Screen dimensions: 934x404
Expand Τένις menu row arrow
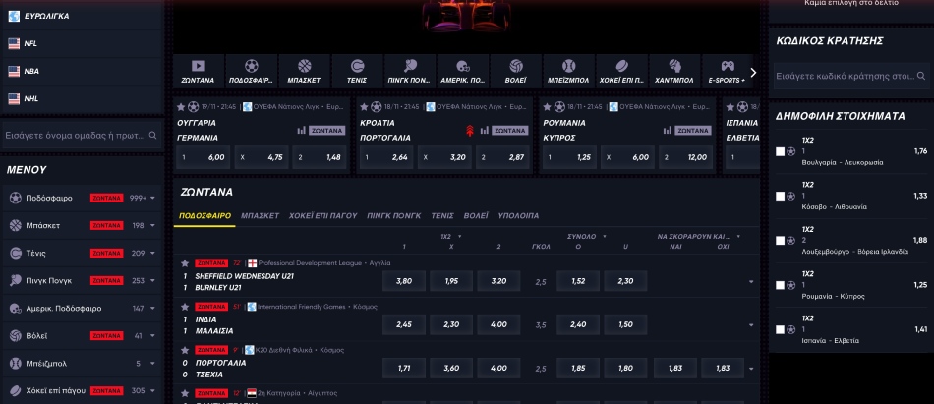point(153,254)
